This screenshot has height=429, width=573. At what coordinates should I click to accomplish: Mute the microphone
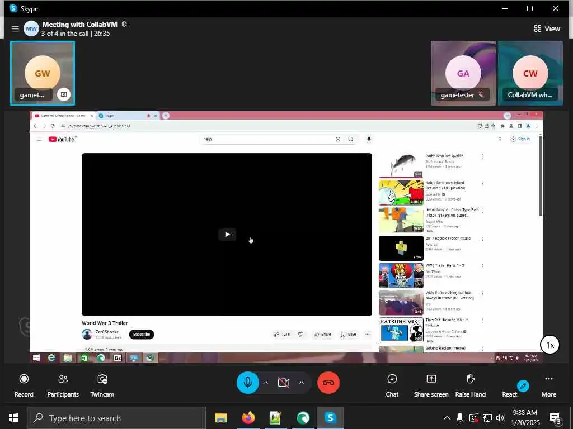(x=248, y=382)
